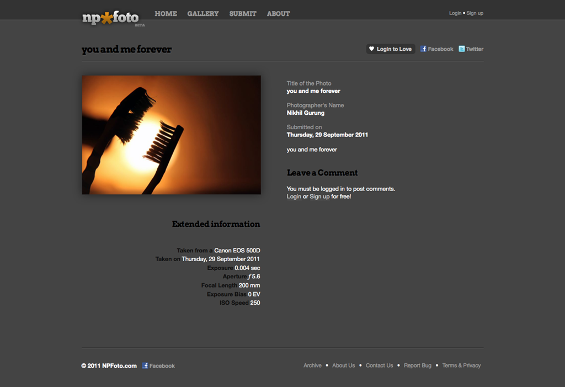Click the heart icon in Login to Love
565x387 pixels.
click(x=371, y=49)
